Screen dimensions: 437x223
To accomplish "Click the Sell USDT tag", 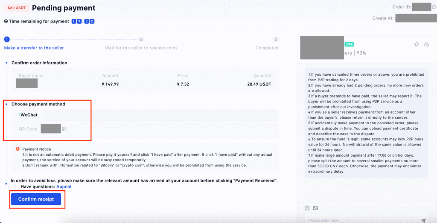I will tap(17, 8).
